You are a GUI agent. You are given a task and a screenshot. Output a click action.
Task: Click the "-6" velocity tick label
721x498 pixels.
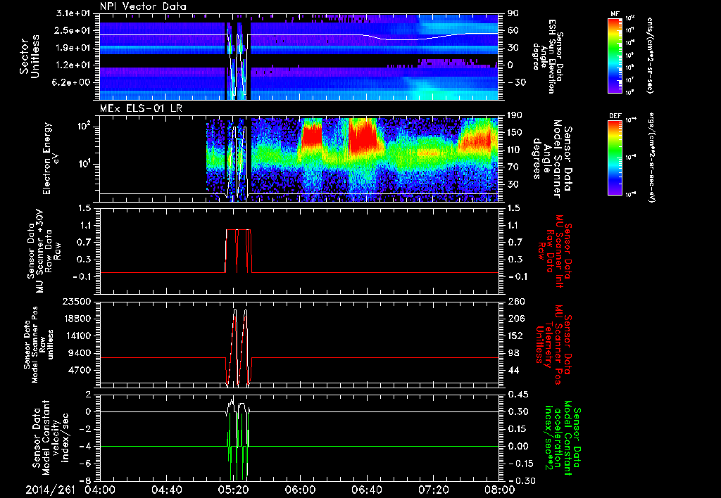85,464
